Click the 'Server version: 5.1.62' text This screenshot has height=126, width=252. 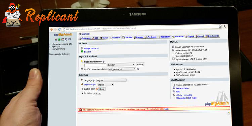click(x=192, y=50)
